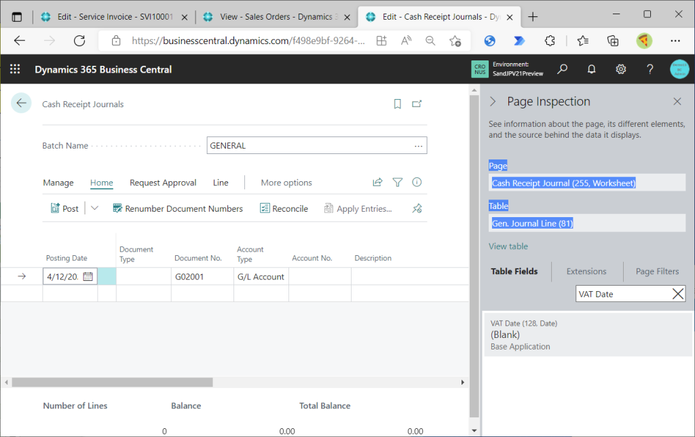
Task: Open the Batch Name lookup ellipsis
Action: point(418,146)
